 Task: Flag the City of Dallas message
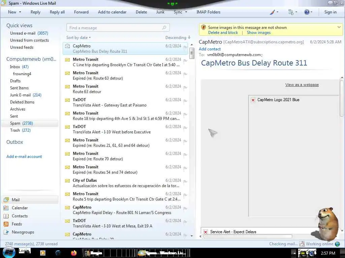(x=185, y=182)
